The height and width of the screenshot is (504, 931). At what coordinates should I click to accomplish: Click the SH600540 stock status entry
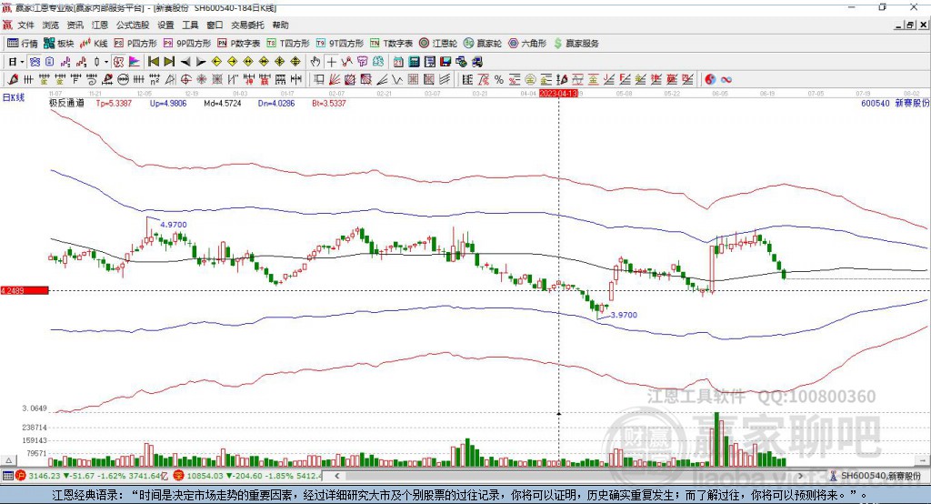pos(876,476)
